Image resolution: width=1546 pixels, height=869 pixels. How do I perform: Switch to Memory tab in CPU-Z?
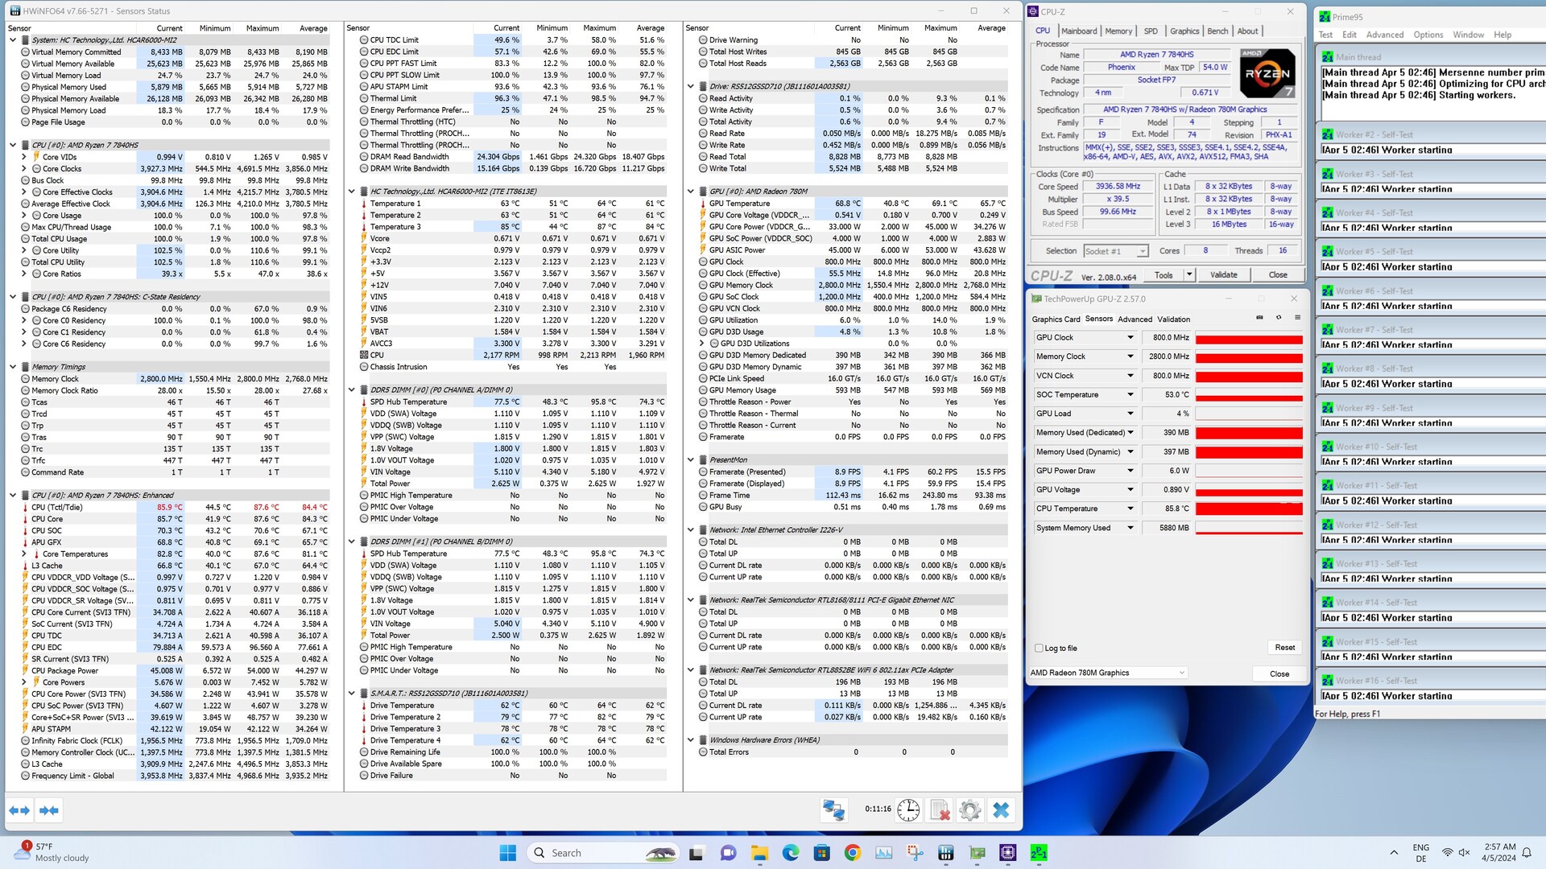(x=1118, y=31)
